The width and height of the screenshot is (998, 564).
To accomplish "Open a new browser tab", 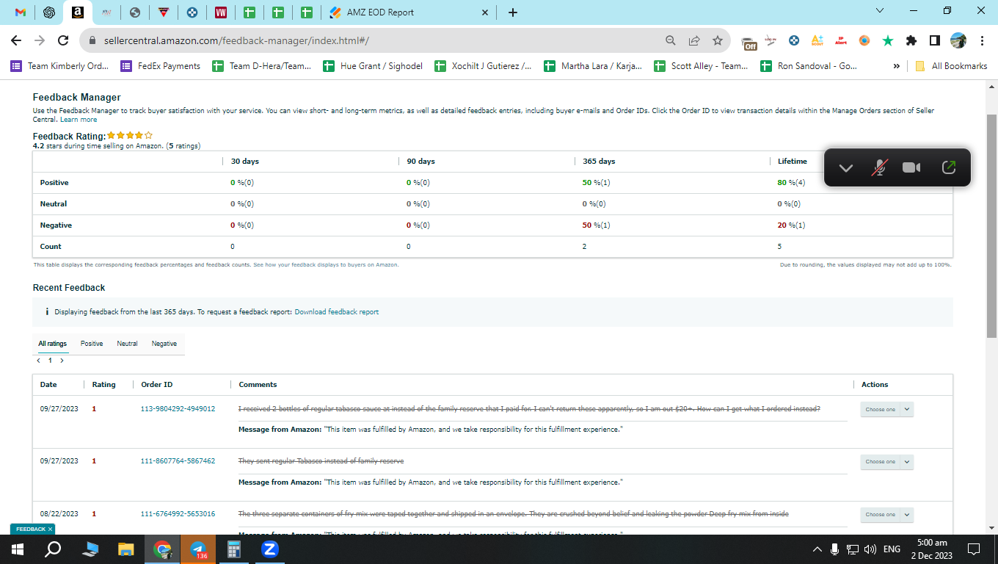I will point(513,12).
